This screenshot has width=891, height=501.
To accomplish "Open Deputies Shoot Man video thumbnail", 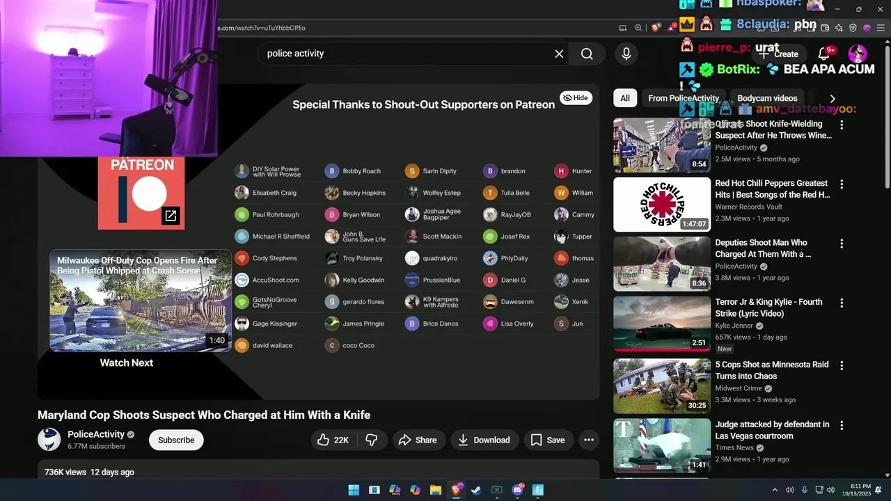I will 662,264.
